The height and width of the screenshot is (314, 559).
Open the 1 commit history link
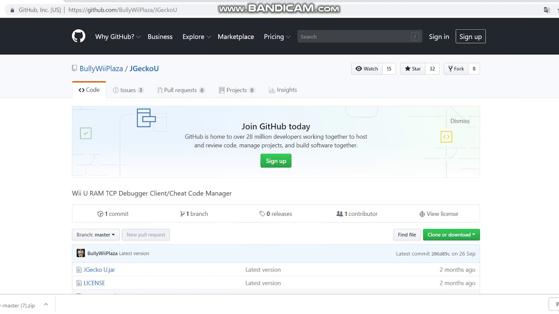113,214
